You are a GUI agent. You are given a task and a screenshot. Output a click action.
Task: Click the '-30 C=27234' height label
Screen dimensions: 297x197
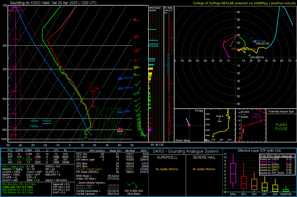pyautogui.click(x=125, y=78)
